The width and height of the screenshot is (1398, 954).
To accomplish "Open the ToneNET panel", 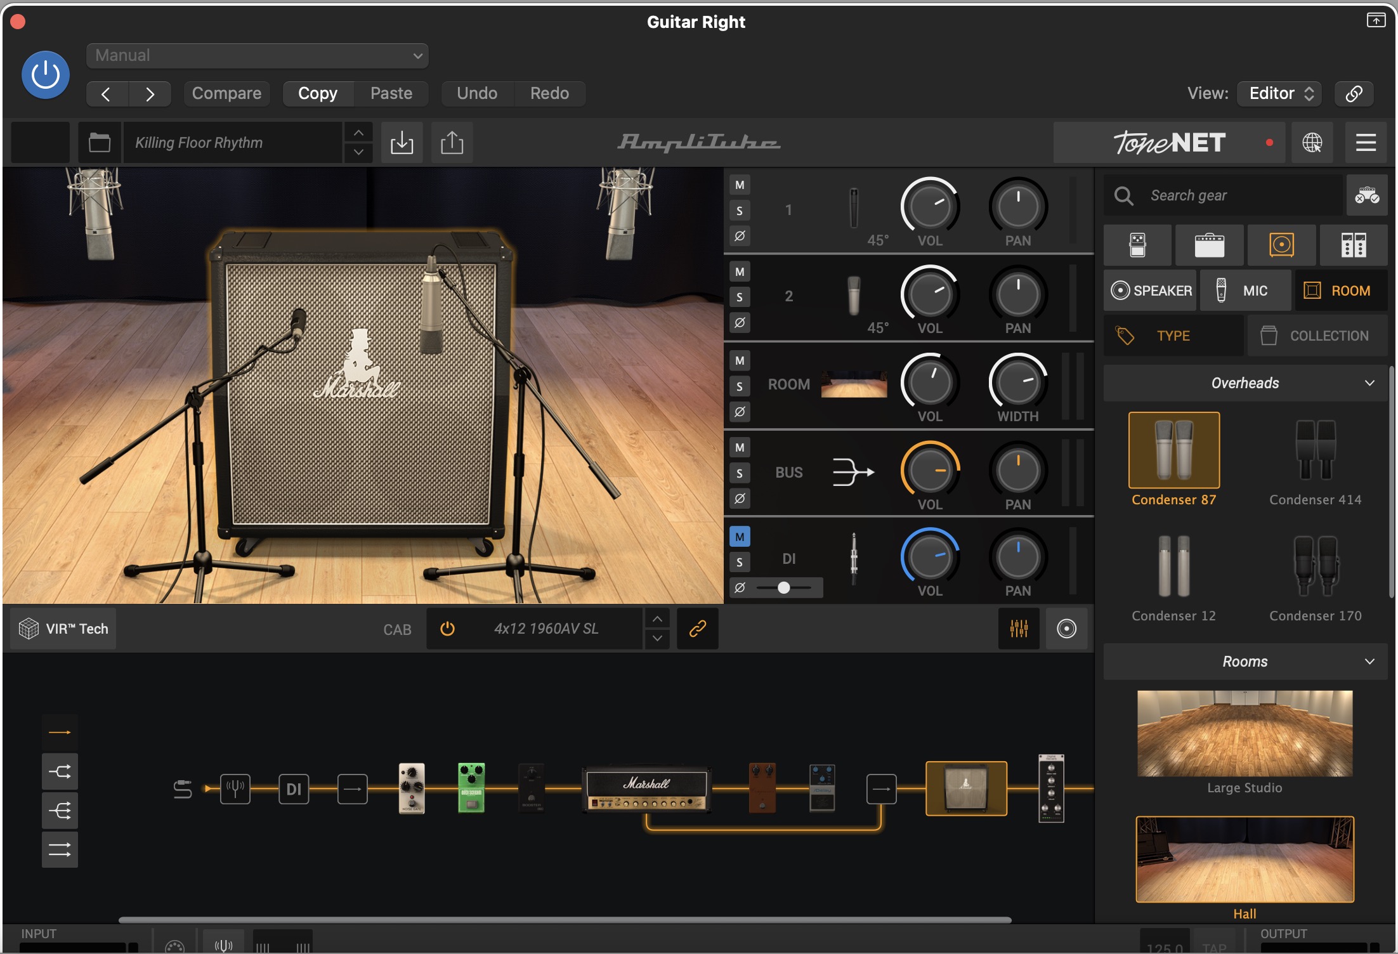I will point(1169,143).
